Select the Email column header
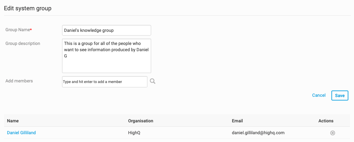This screenshot has width=354, height=142. [237, 121]
